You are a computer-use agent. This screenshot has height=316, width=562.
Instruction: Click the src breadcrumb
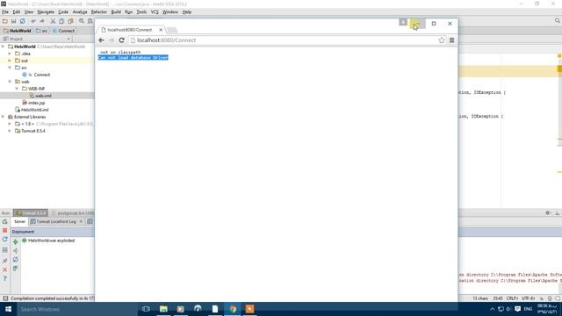pyautogui.click(x=42, y=31)
